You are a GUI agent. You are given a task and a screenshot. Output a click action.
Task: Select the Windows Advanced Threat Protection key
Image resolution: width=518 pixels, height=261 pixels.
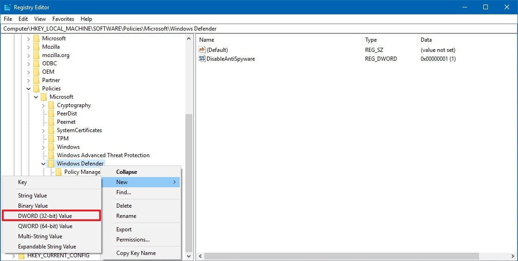103,155
